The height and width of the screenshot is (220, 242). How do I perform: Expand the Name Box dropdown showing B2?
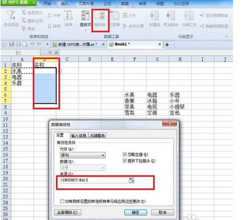coord(38,53)
